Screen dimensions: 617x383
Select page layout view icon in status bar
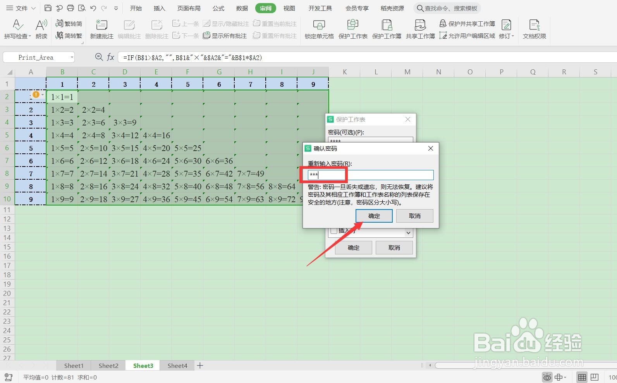(594, 377)
